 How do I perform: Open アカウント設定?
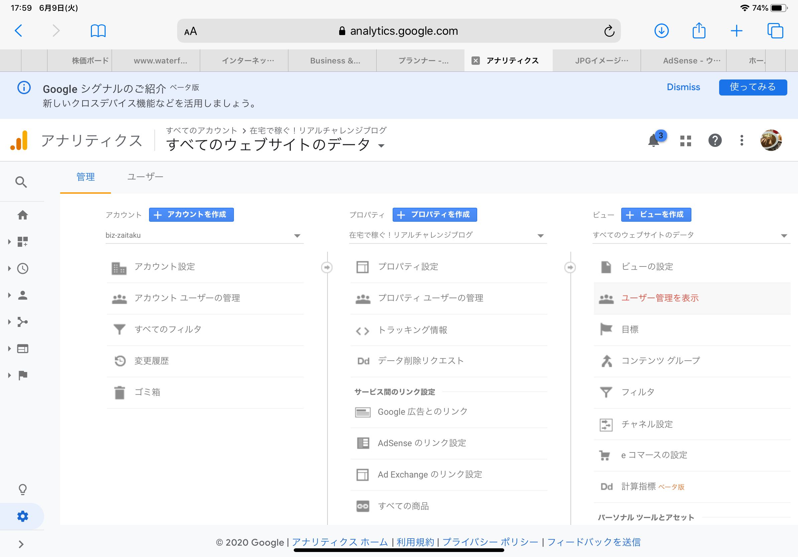point(205,267)
